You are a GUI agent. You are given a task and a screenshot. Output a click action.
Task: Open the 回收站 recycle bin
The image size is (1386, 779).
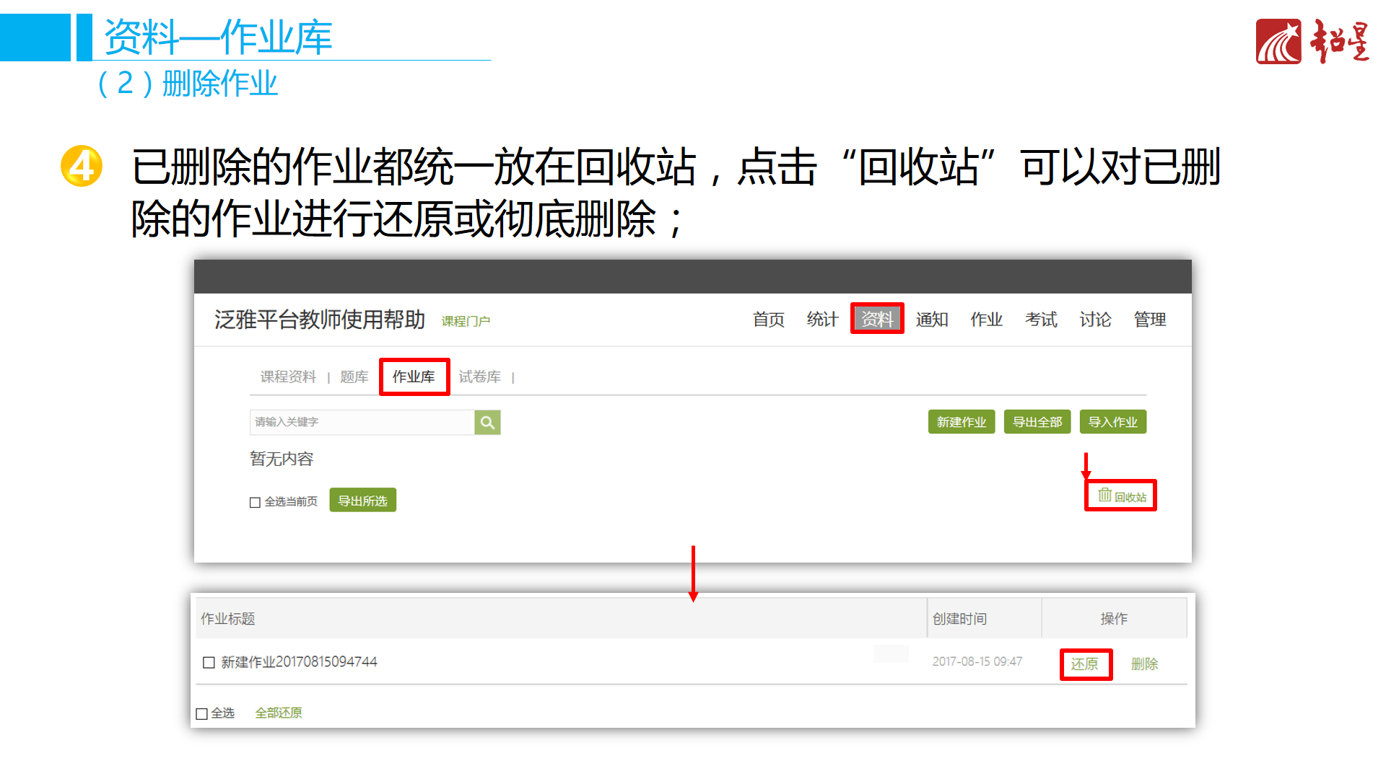[x=1122, y=496]
